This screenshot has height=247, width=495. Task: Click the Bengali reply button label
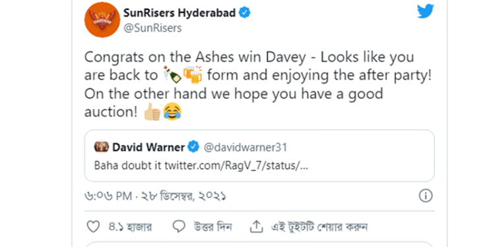(213, 227)
